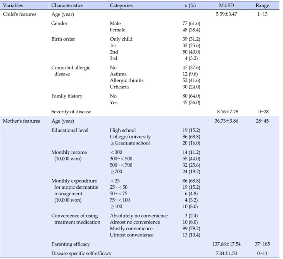The width and height of the screenshot is (283, 259).
Task: Click the value '77 (61.6)'
Action: pyautogui.click(x=191, y=24)
